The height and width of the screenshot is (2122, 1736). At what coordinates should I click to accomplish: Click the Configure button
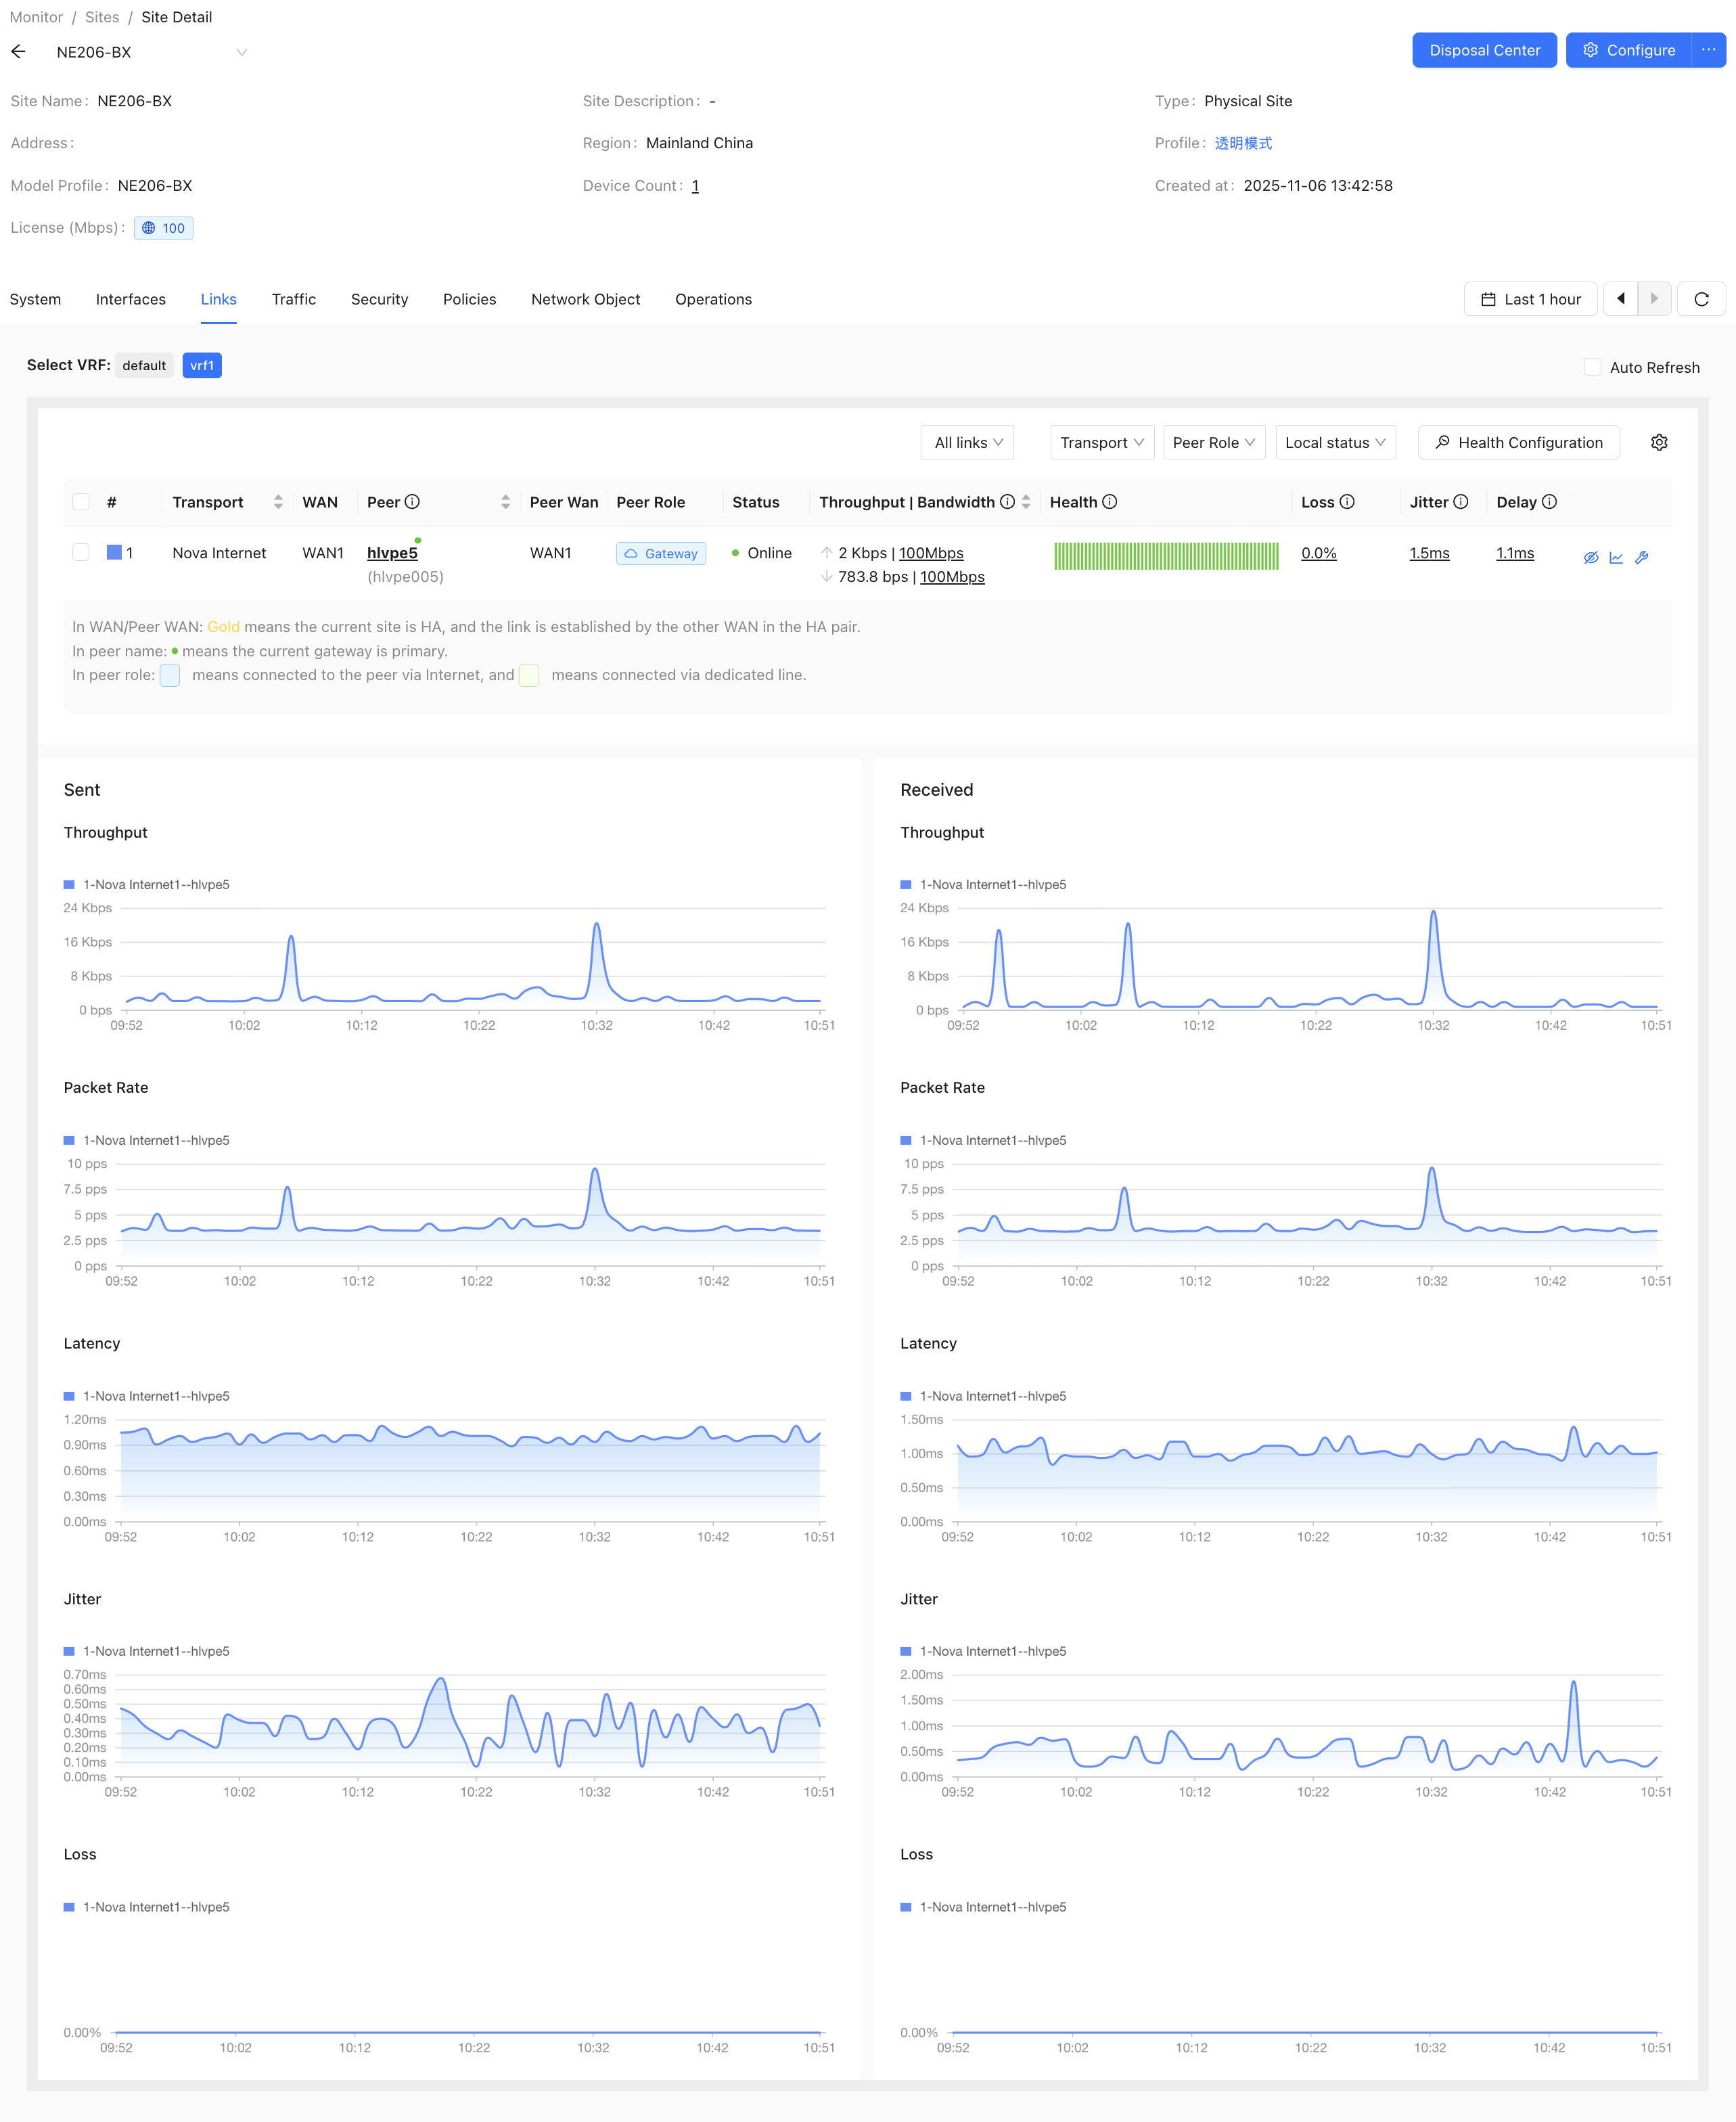point(1628,50)
